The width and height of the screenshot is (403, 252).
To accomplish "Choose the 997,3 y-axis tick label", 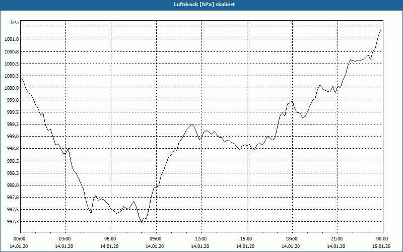I will point(13,222).
